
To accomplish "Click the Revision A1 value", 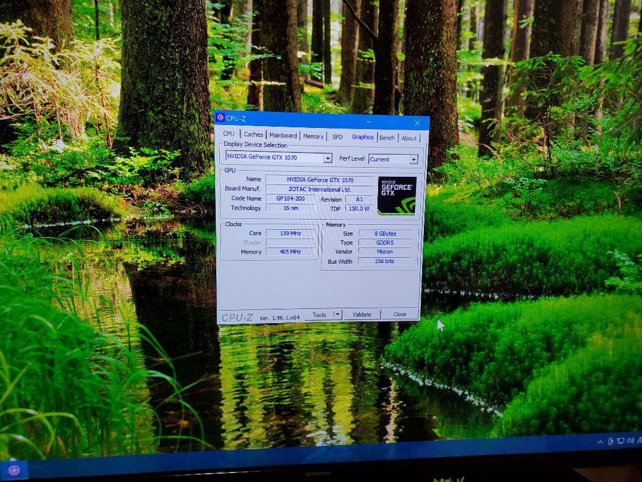I will coord(359,199).
